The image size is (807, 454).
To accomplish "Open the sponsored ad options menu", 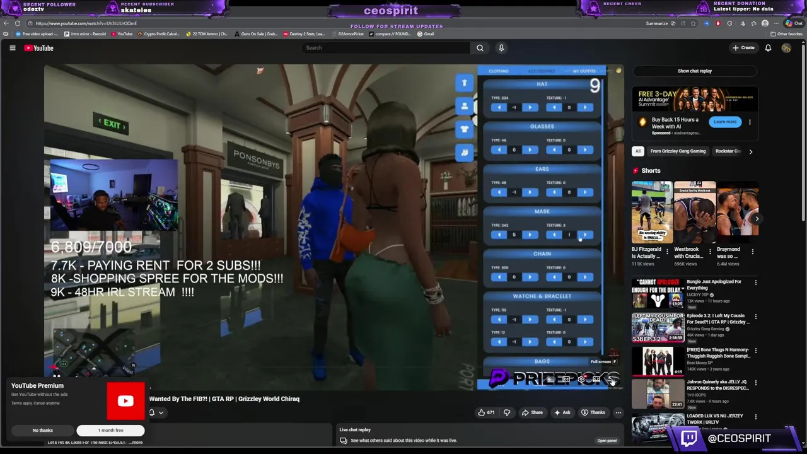I will 750,122.
